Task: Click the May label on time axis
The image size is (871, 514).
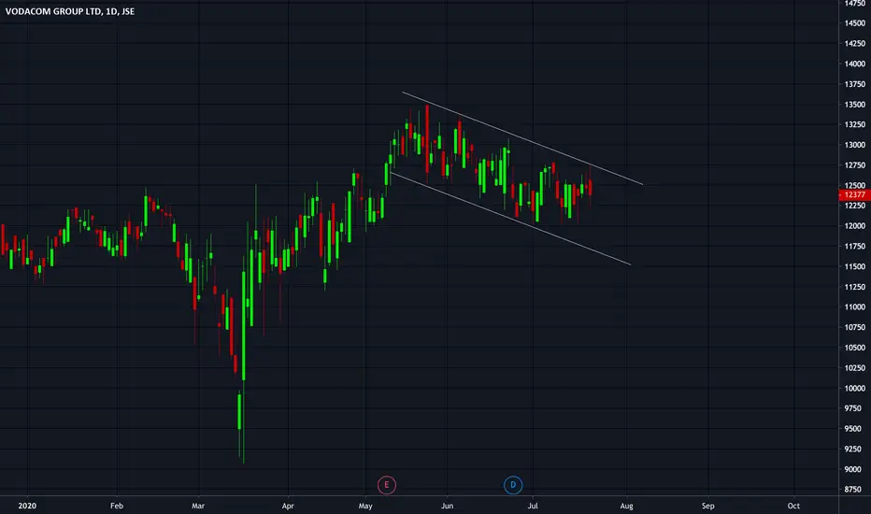Action: (x=365, y=506)
